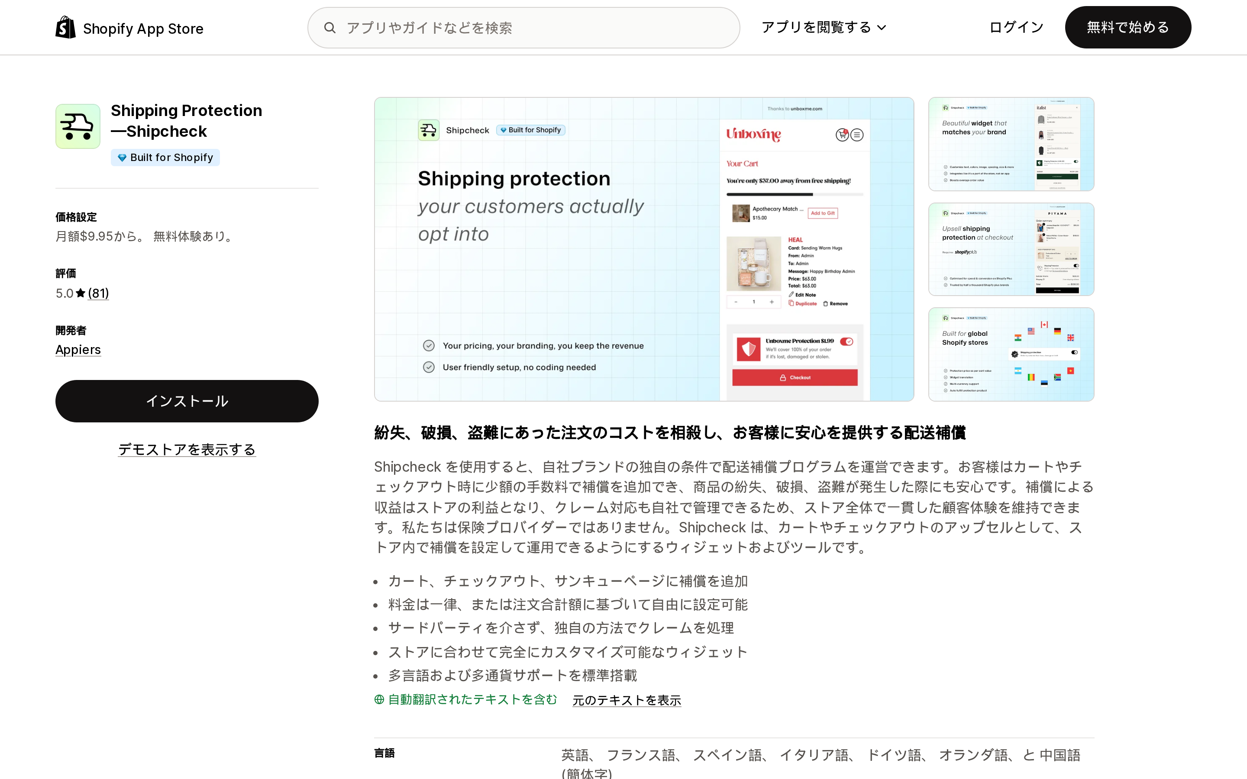Click the bullet カート、チェックアウト、サンキューページに補償を追加
The image size is (1247, 779).
pos(568,581)
